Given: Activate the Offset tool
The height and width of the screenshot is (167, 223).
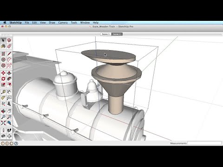Looking at the screenshot, I should tap(9, 84).
